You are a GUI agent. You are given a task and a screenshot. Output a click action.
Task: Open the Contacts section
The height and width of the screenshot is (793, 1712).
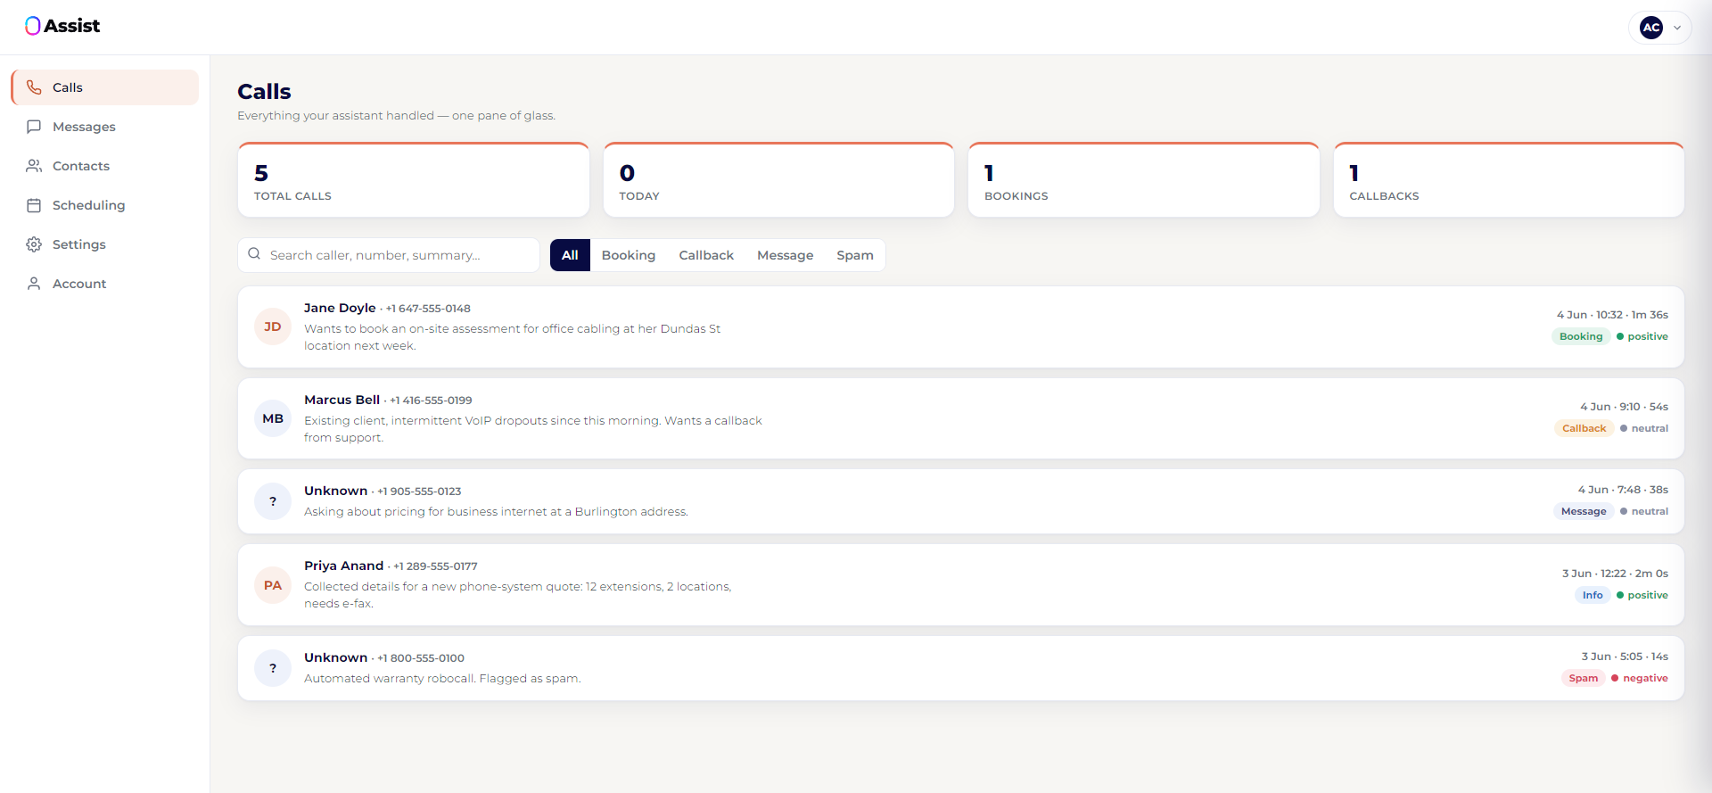click(x=105, y=166)
